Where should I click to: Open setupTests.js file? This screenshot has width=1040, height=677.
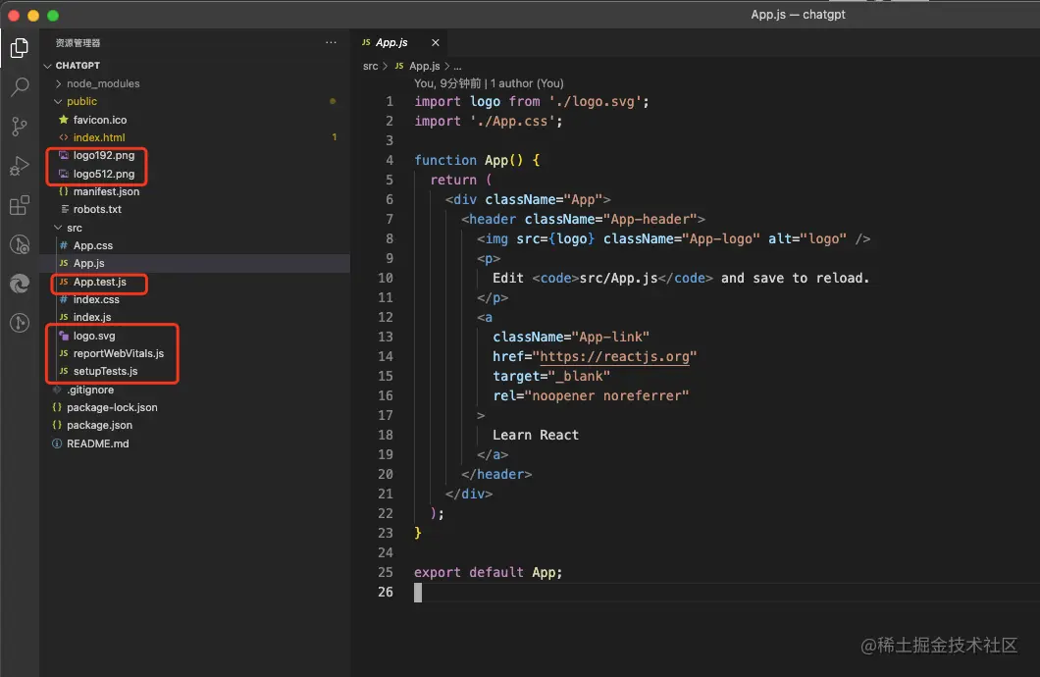coord(105,371)
